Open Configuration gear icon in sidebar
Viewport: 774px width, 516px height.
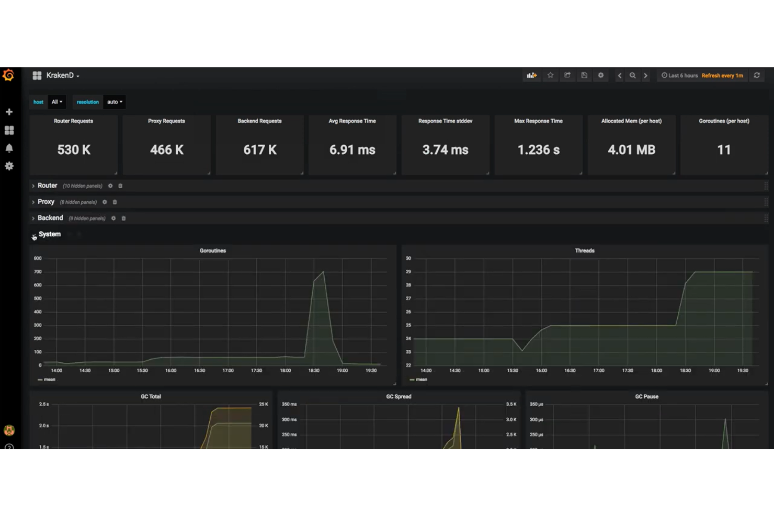click(x=9, y=166)
